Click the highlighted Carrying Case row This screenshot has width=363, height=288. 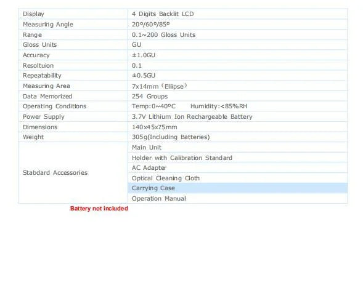(x=237, y=188)
